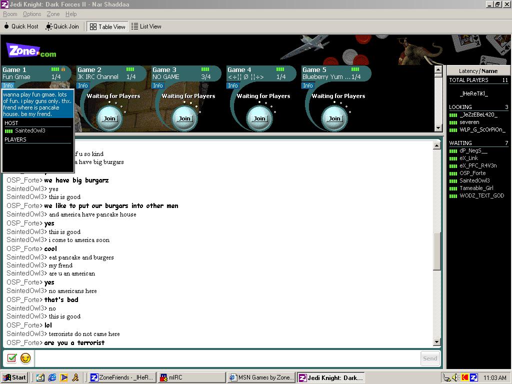Click the red K tray icon
This screenshot has width=512, height=384.
click(x=464, y=378)
